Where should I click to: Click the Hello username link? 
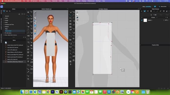(x=148, y=7)
